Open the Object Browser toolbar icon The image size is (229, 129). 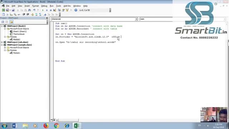tap(67, 10)
